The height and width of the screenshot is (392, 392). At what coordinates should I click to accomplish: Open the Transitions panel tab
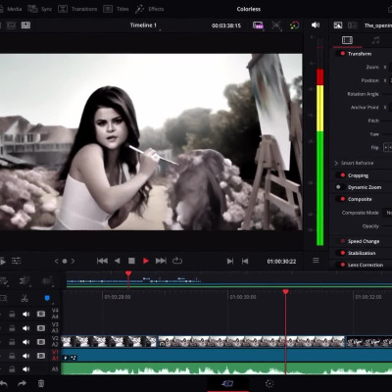(77, 9)
